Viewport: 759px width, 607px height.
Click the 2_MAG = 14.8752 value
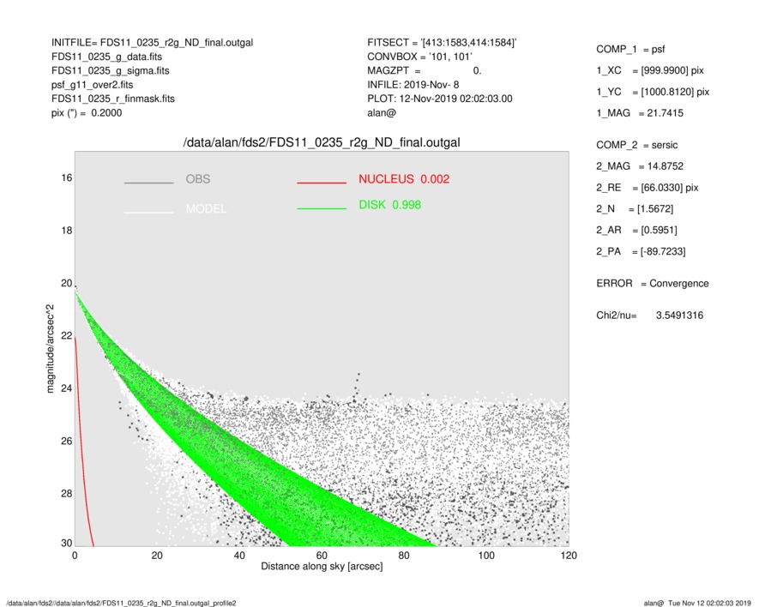[640, 166]
